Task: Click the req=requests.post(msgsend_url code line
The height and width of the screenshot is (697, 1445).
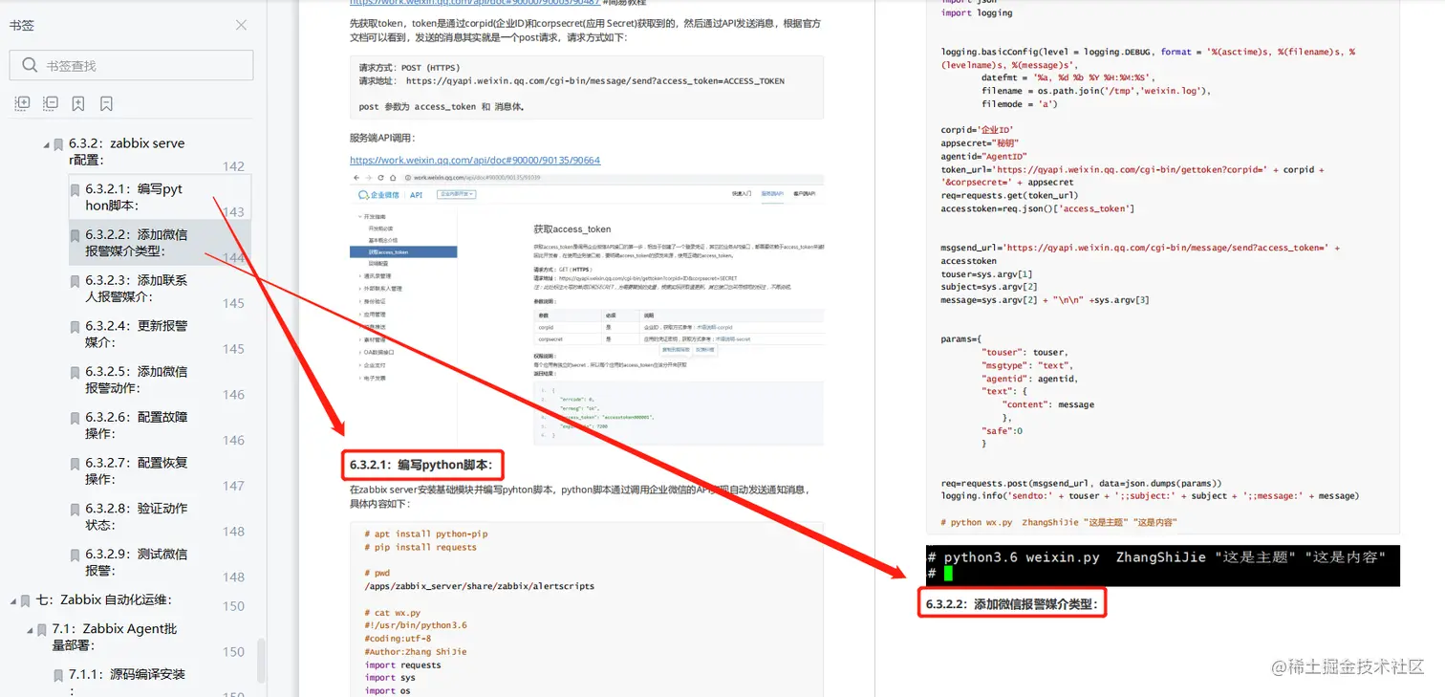Action: coord(1081,483)
